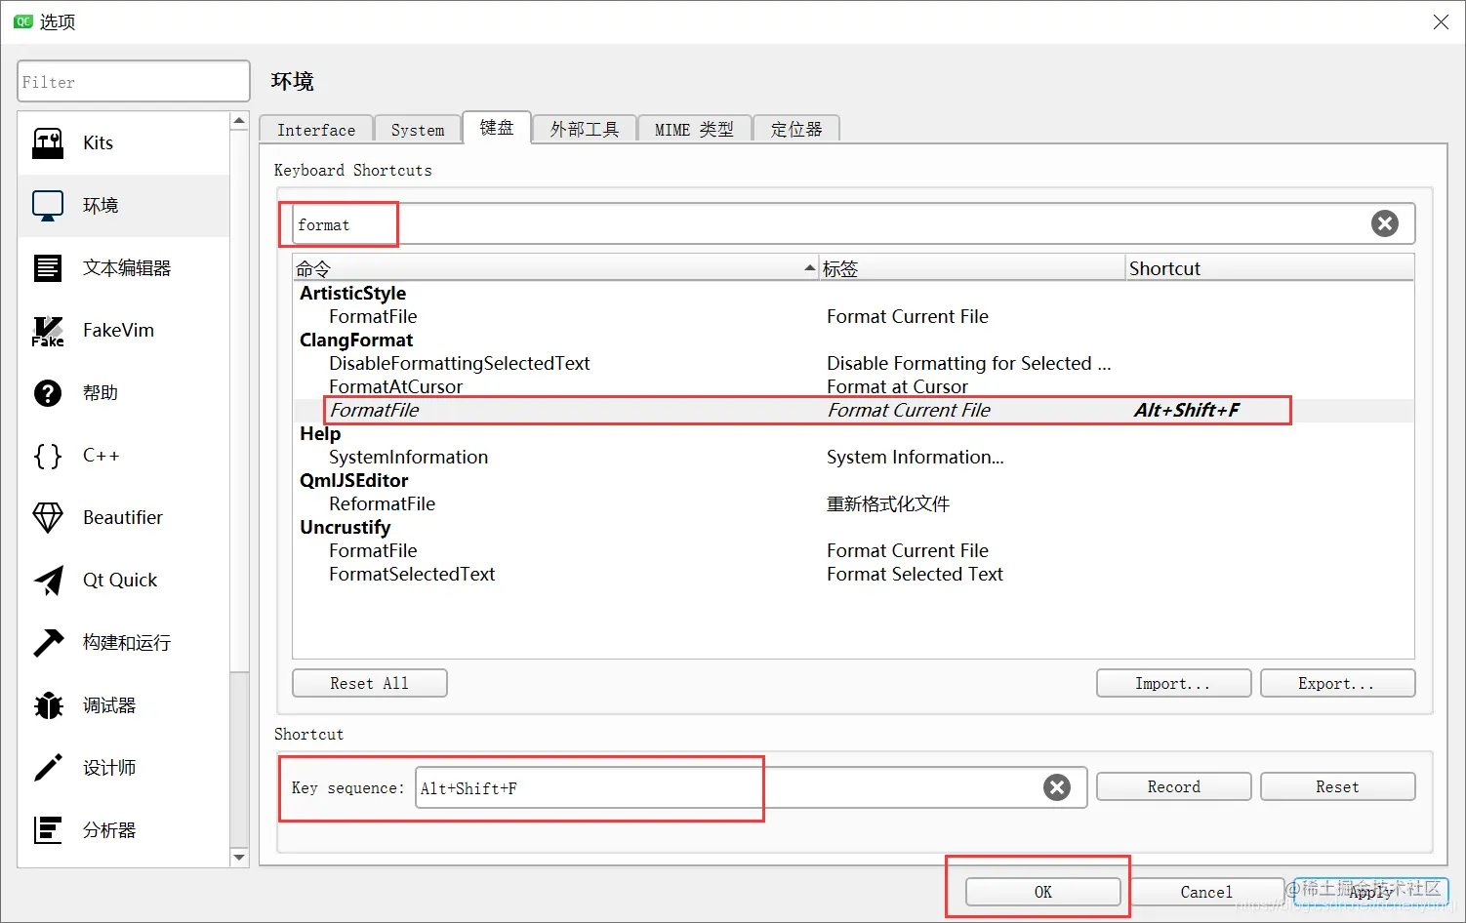
Task: Click the 'Format at Cursor' label cell
Action: coord(897,386)
